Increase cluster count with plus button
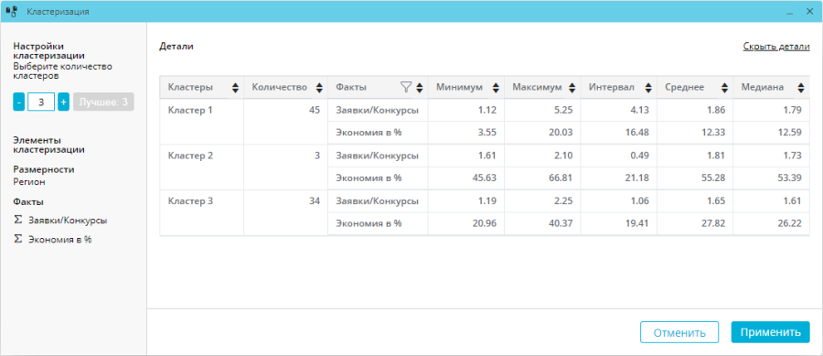The height and width of the screenshot is (356, 823). (x=63, y=102)
